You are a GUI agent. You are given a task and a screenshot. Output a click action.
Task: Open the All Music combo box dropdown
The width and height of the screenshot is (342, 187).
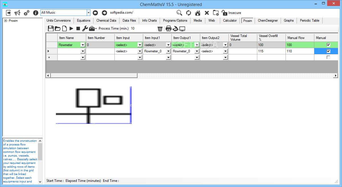(88, 13)
